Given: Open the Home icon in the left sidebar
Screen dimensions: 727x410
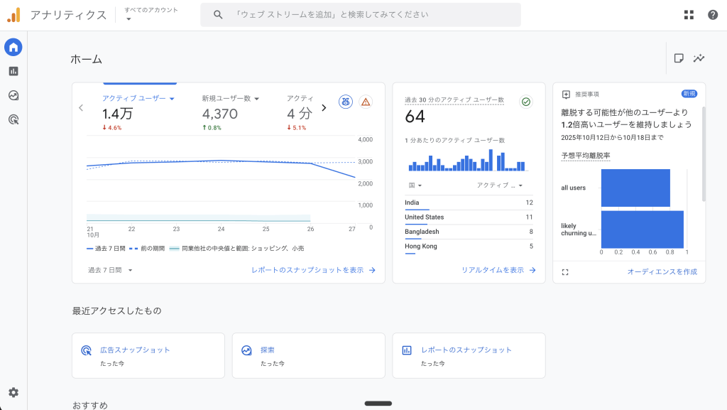Looking at the screenshot, I should (13, 47).
